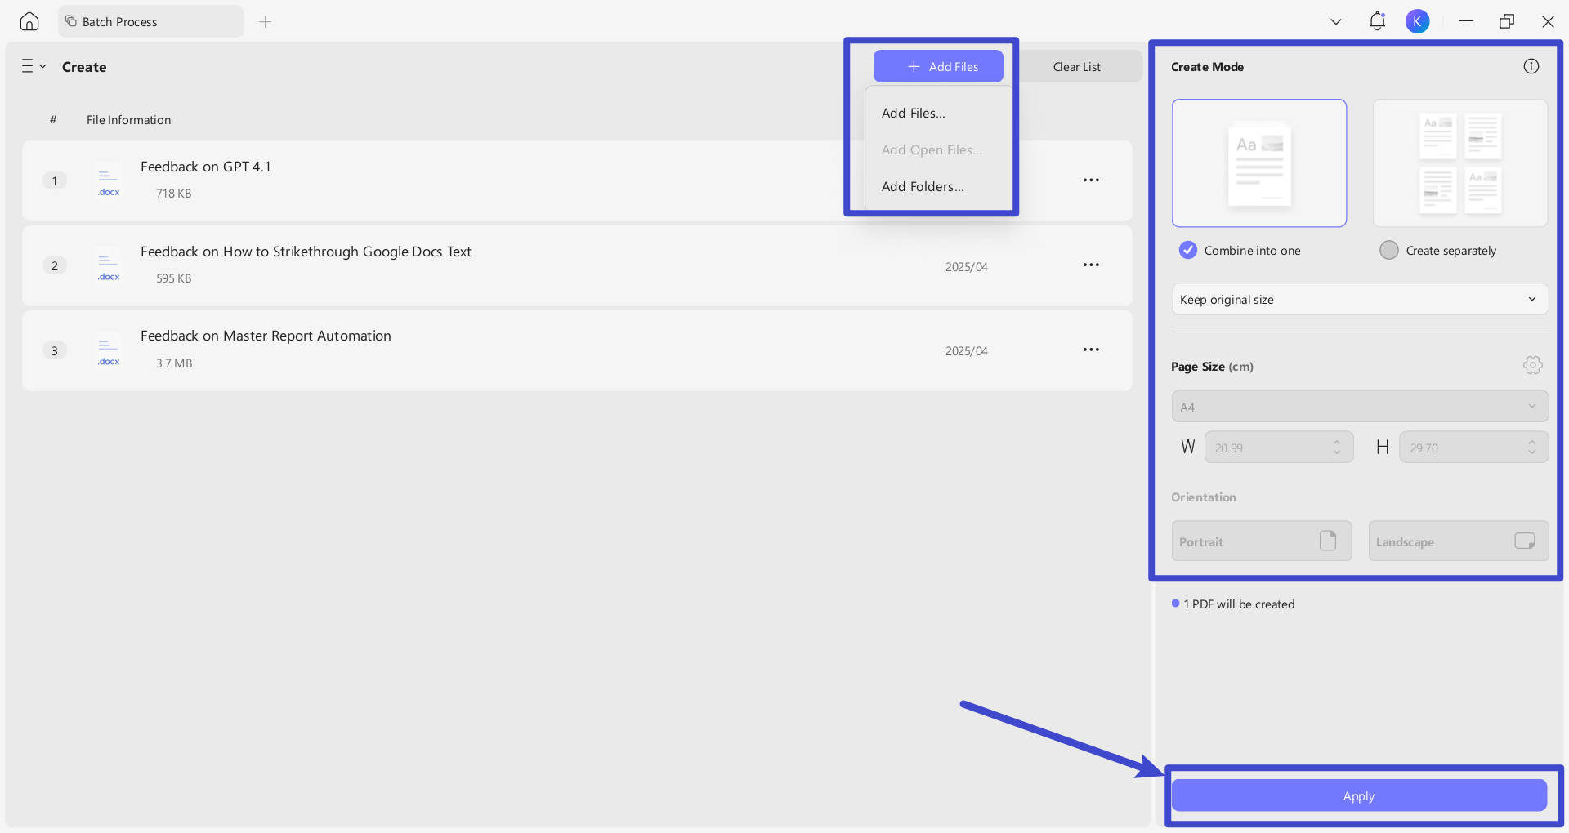The image size is (1569, 833).
Task: Open the K user profile avatar
Action: (1417, 21)
